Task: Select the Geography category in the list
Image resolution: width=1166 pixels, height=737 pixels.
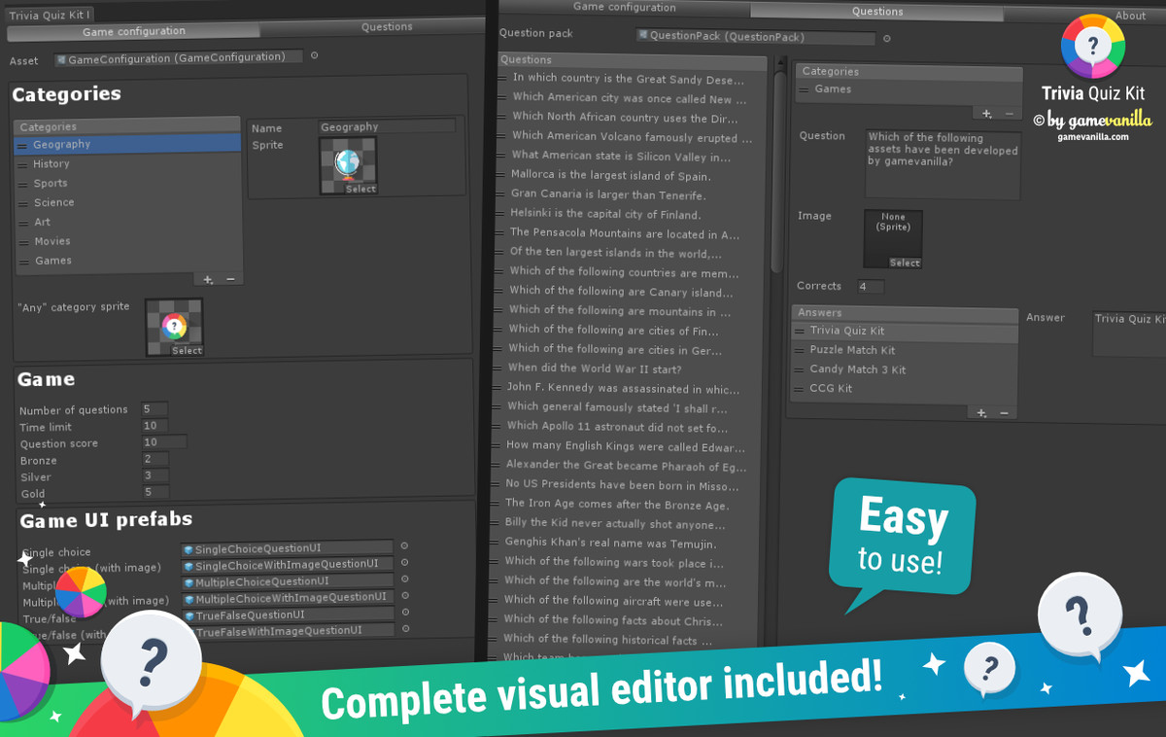Action: point(127,145)
